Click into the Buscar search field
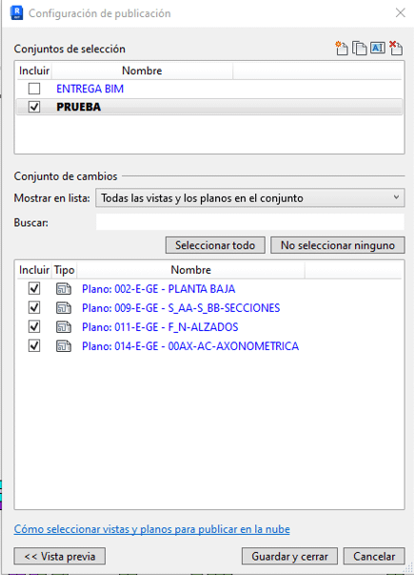 [250, 222]
